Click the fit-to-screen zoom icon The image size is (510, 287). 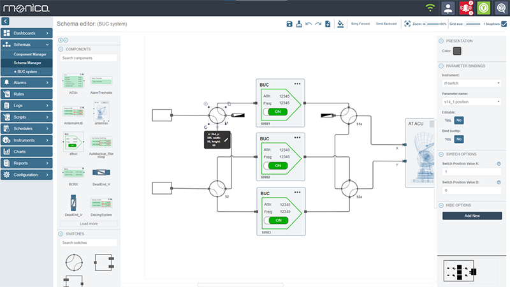pos(407,24)
